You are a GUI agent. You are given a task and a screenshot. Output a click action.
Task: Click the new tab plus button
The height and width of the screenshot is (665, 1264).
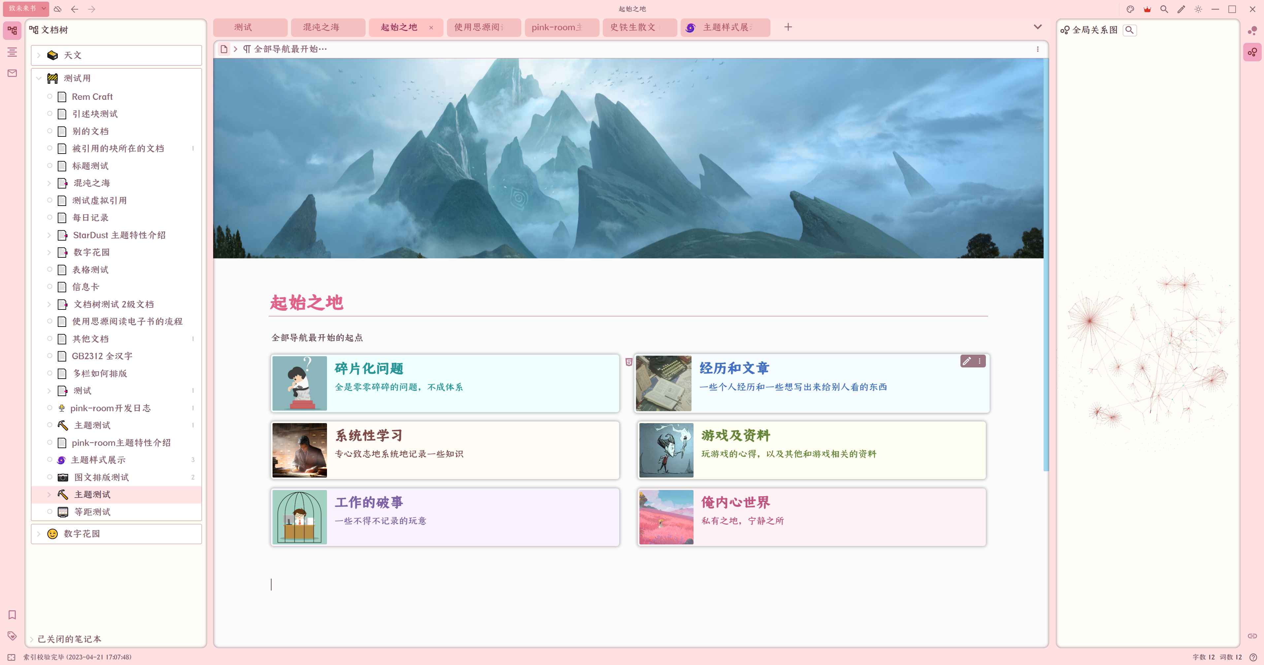tap(788, 27)
